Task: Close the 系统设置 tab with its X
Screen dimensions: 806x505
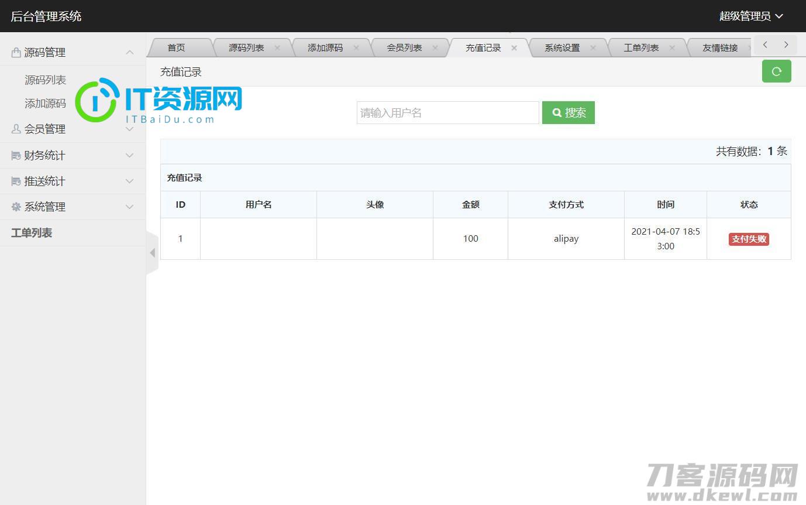Action: 593,48
